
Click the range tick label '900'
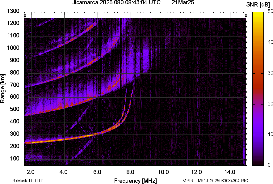tap(15, 60)
